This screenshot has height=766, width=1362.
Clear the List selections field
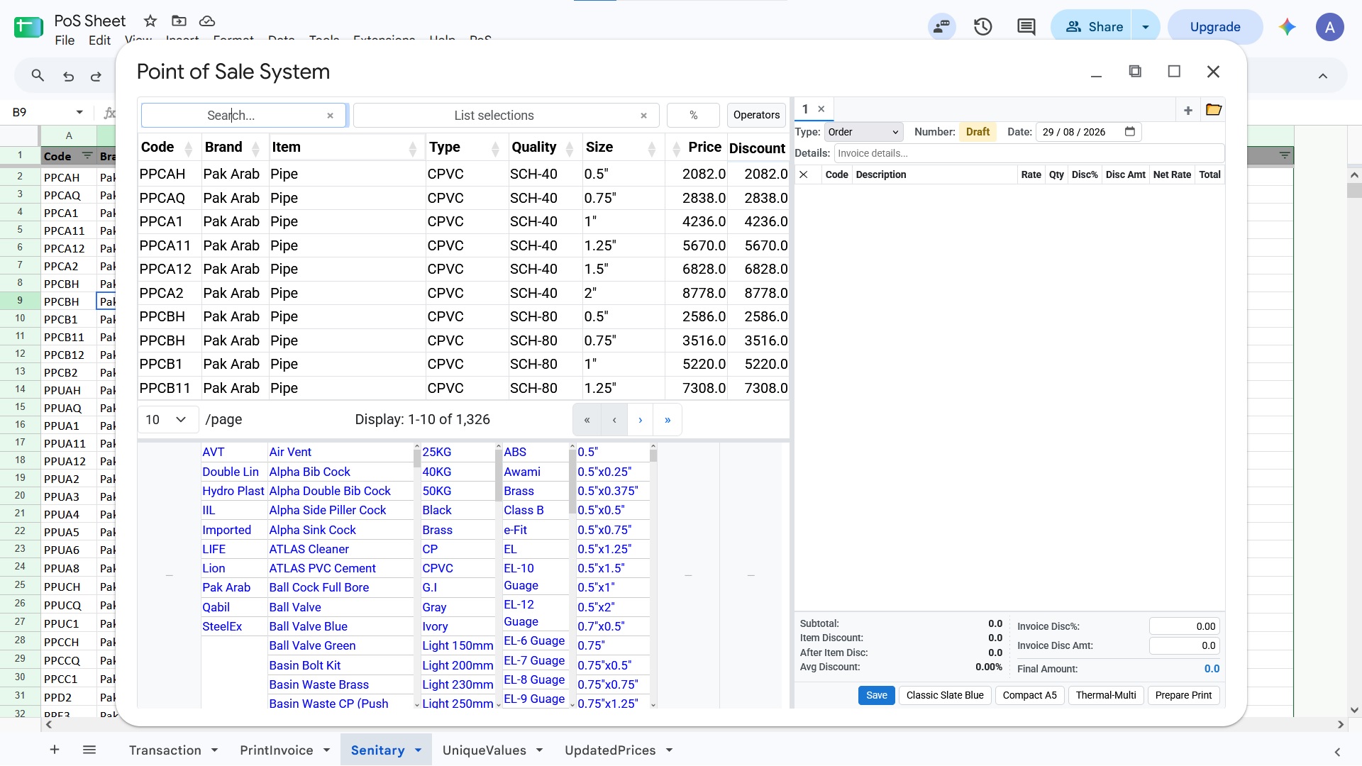pyautogui.click(x=643, y=116)
